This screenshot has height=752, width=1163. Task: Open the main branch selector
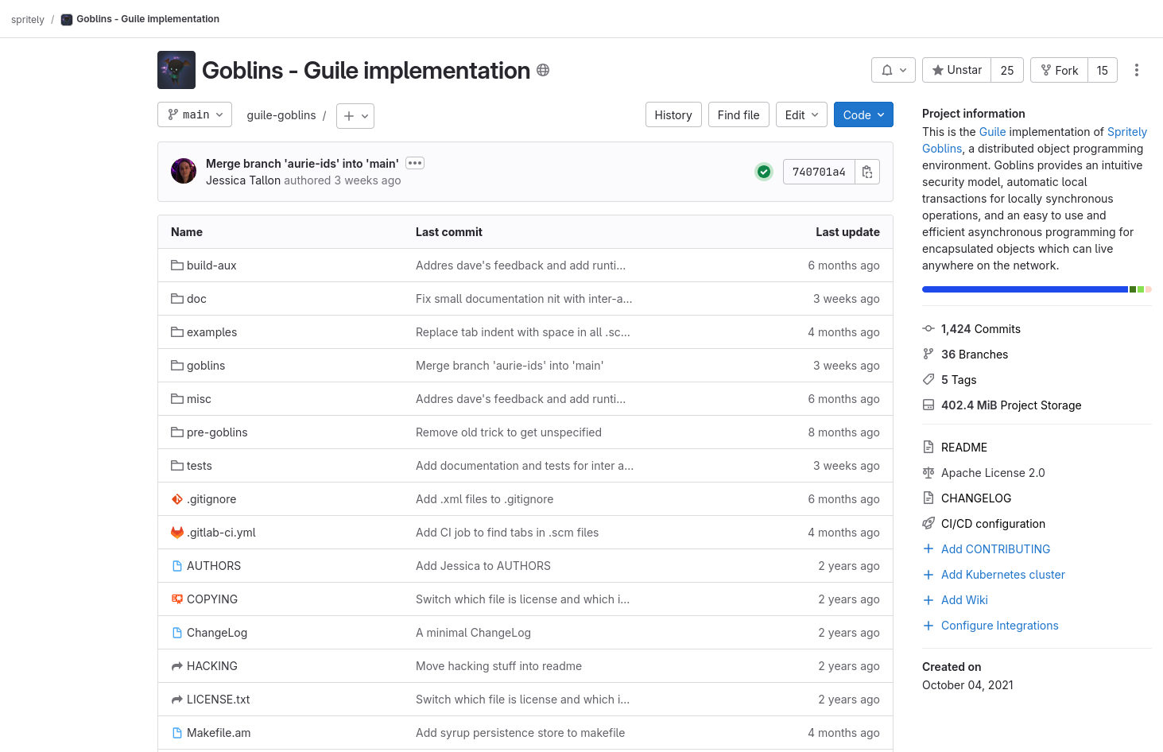pyautogui.click(x=195, y=114)
